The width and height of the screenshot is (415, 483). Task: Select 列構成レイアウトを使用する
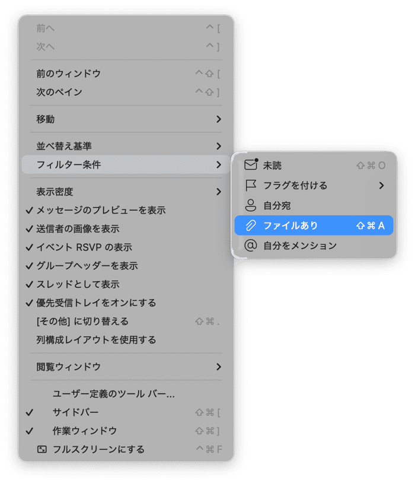96,340
